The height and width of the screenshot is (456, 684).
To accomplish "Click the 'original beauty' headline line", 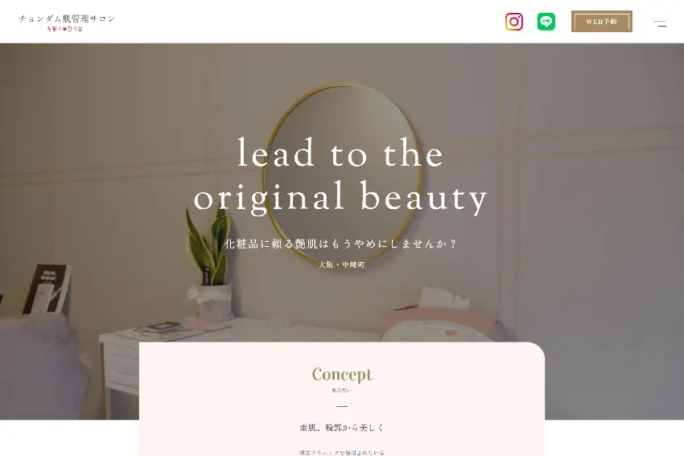I will (340, 198).
